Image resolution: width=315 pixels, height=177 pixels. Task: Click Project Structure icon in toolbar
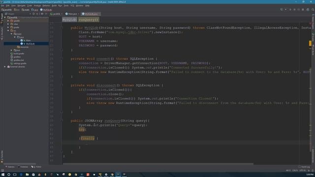(308, 10)
